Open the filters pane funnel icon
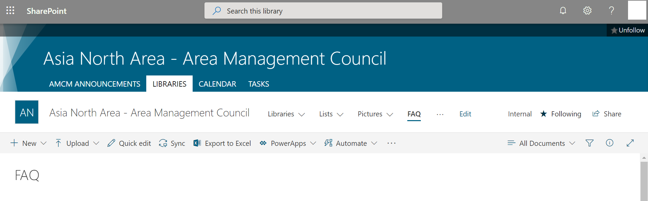Image resolution: width=648 pixels, height=201 pixels. coord(589,143)
